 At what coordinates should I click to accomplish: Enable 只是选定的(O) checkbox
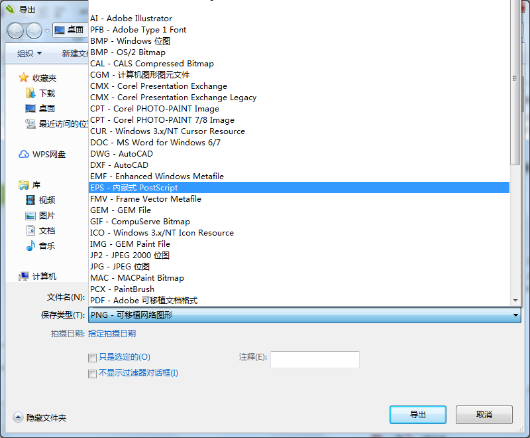point(92,358)
